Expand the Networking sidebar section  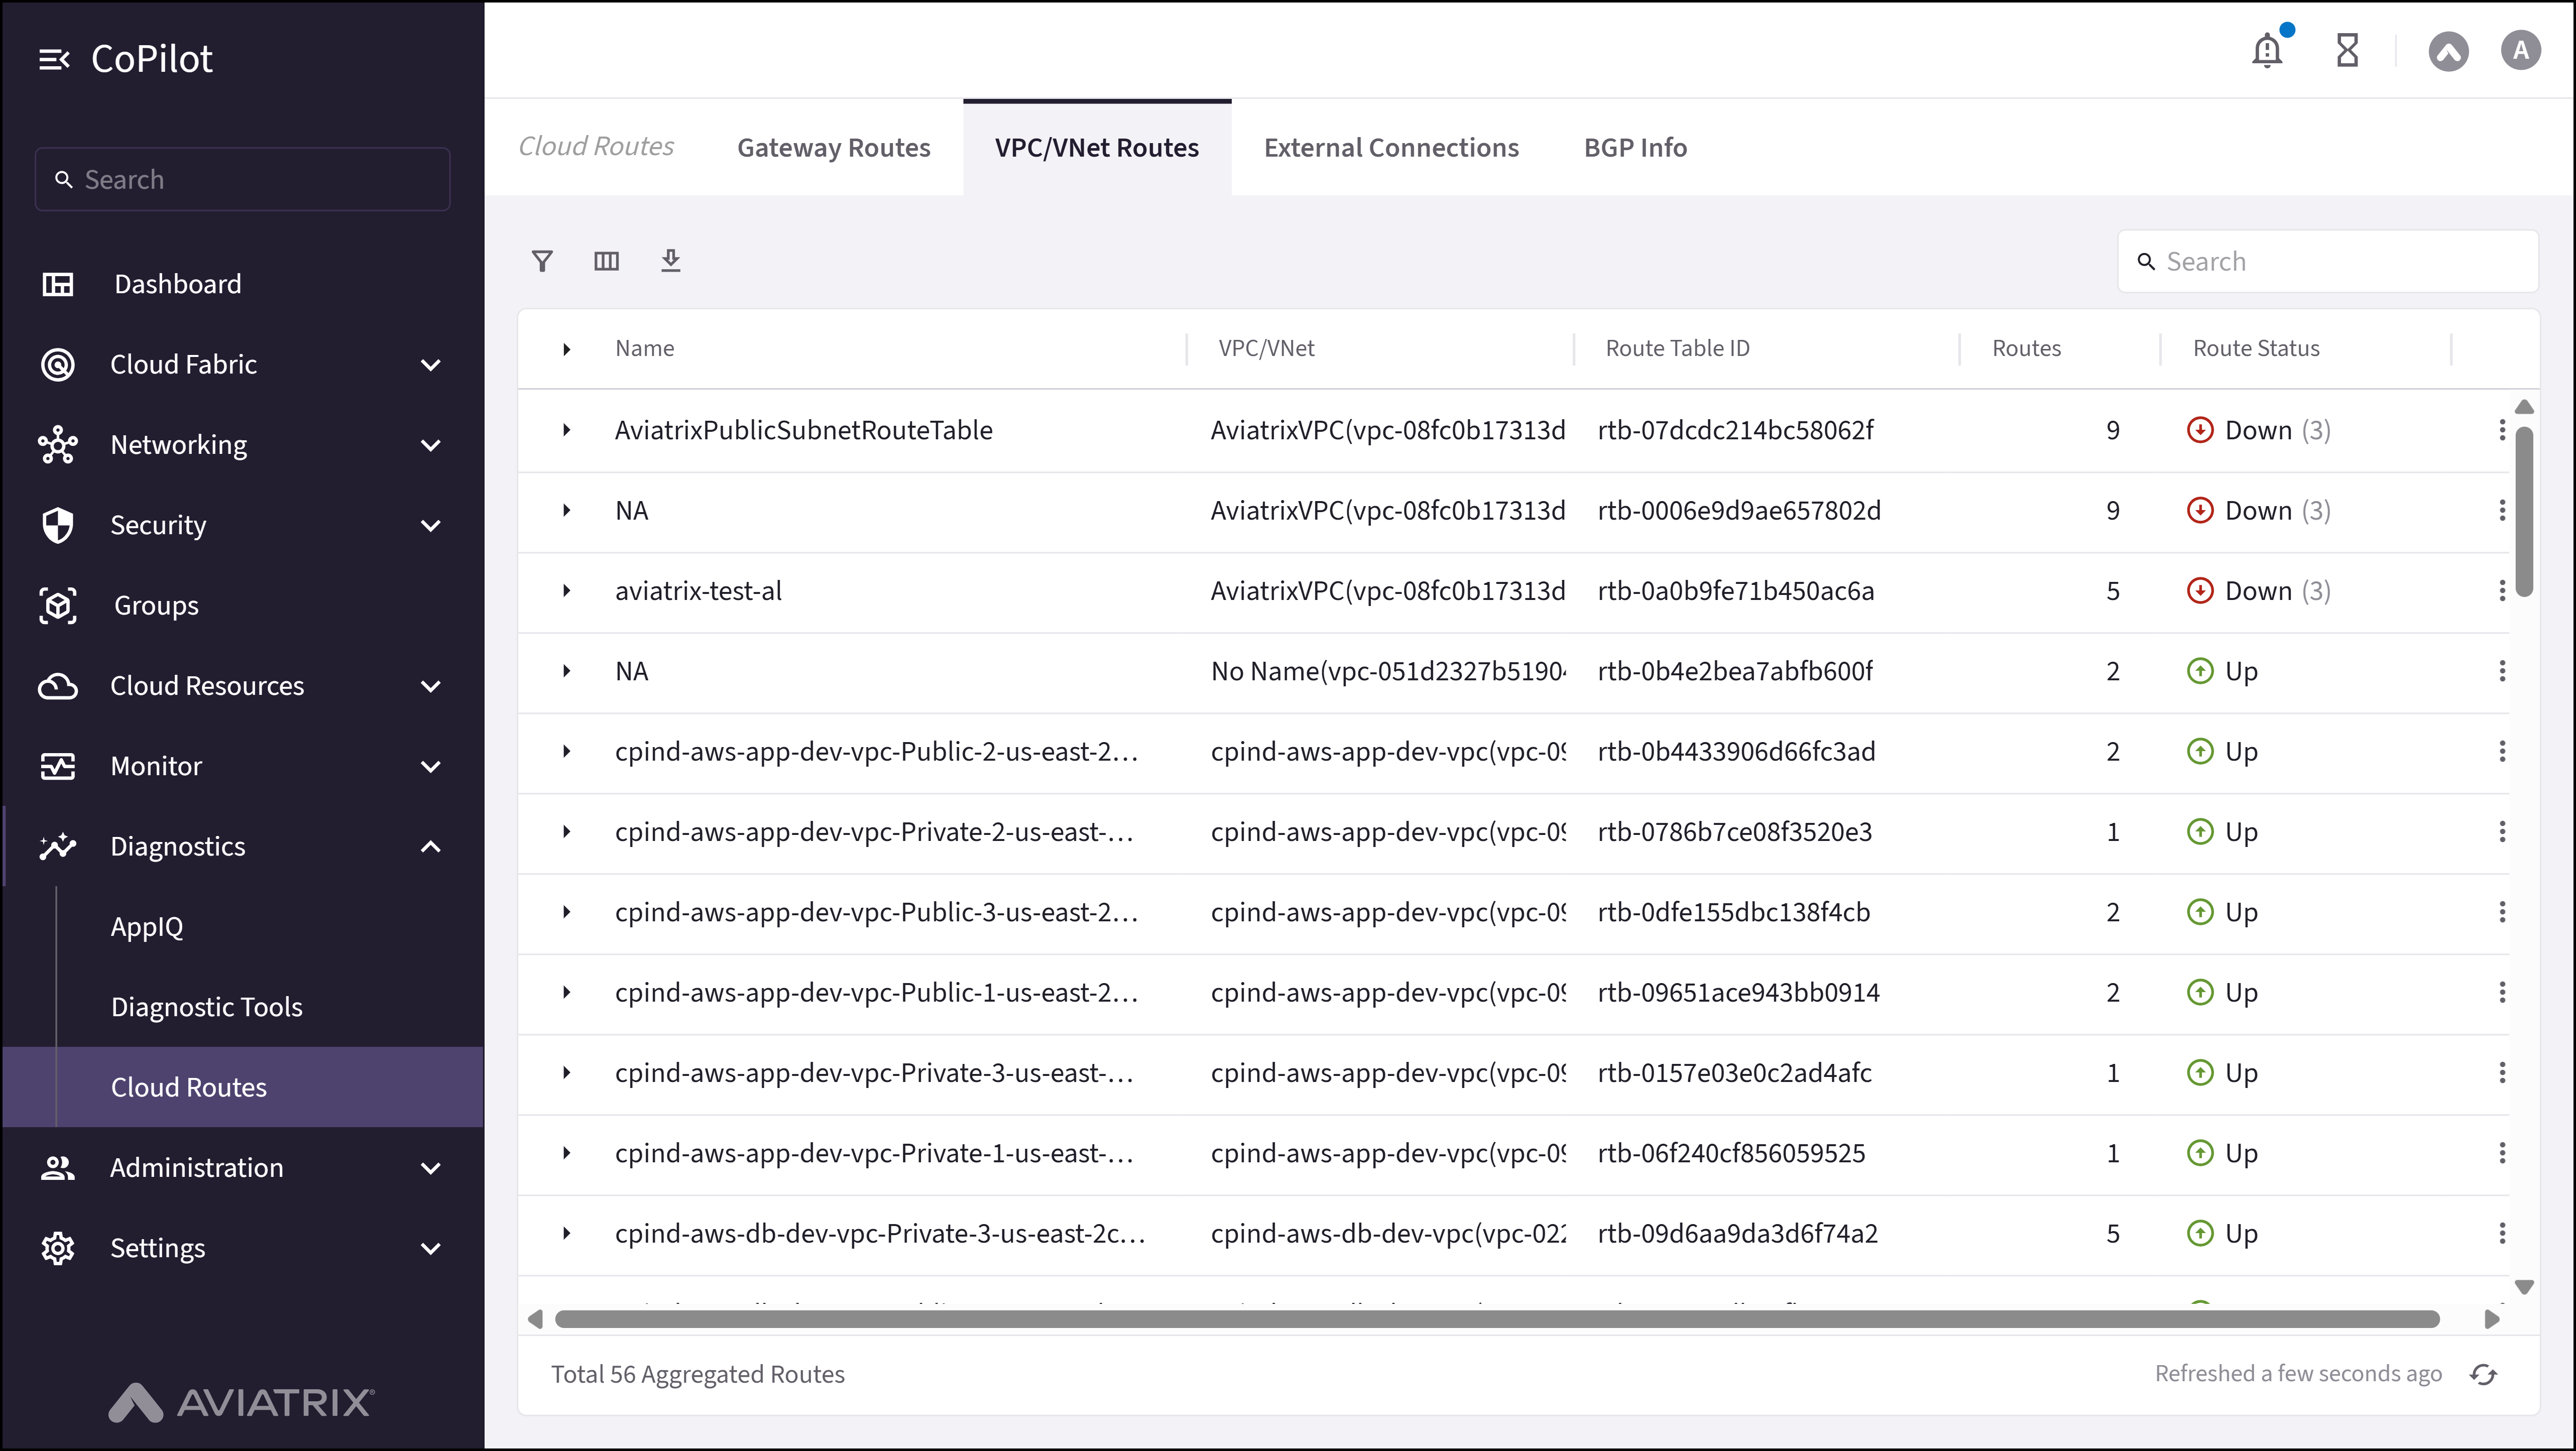coord(430,445)
